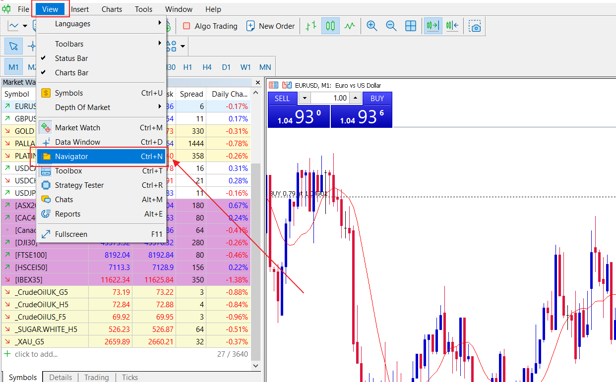This screenshot has height=382, width=616.
Task: Click the tile windows grid icon
Action: 411,26
